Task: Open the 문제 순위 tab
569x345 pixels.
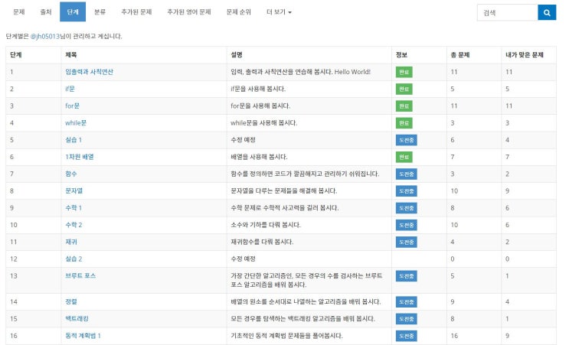Action: (238, 12)
